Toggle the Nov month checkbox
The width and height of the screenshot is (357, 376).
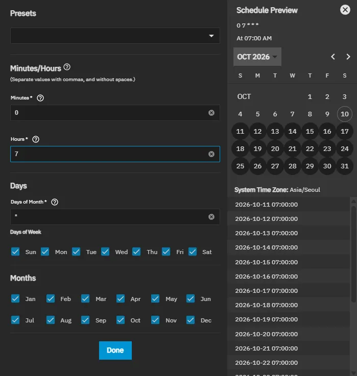point(155,320)
